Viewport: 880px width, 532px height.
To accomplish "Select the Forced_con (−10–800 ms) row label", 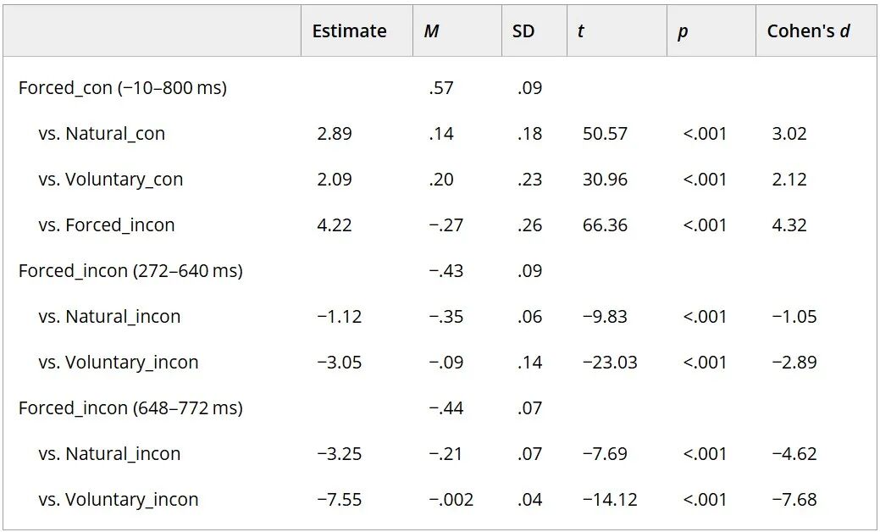I will tap(122, 88).
